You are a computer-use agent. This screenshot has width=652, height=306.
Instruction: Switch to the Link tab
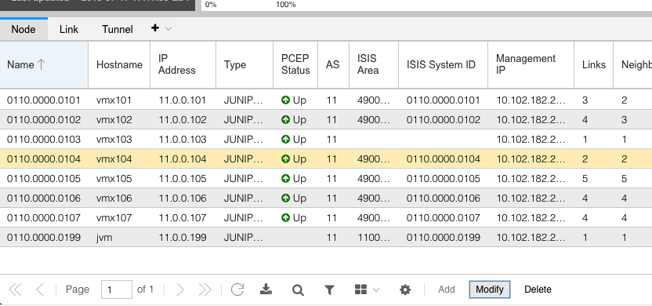point(69,29)
